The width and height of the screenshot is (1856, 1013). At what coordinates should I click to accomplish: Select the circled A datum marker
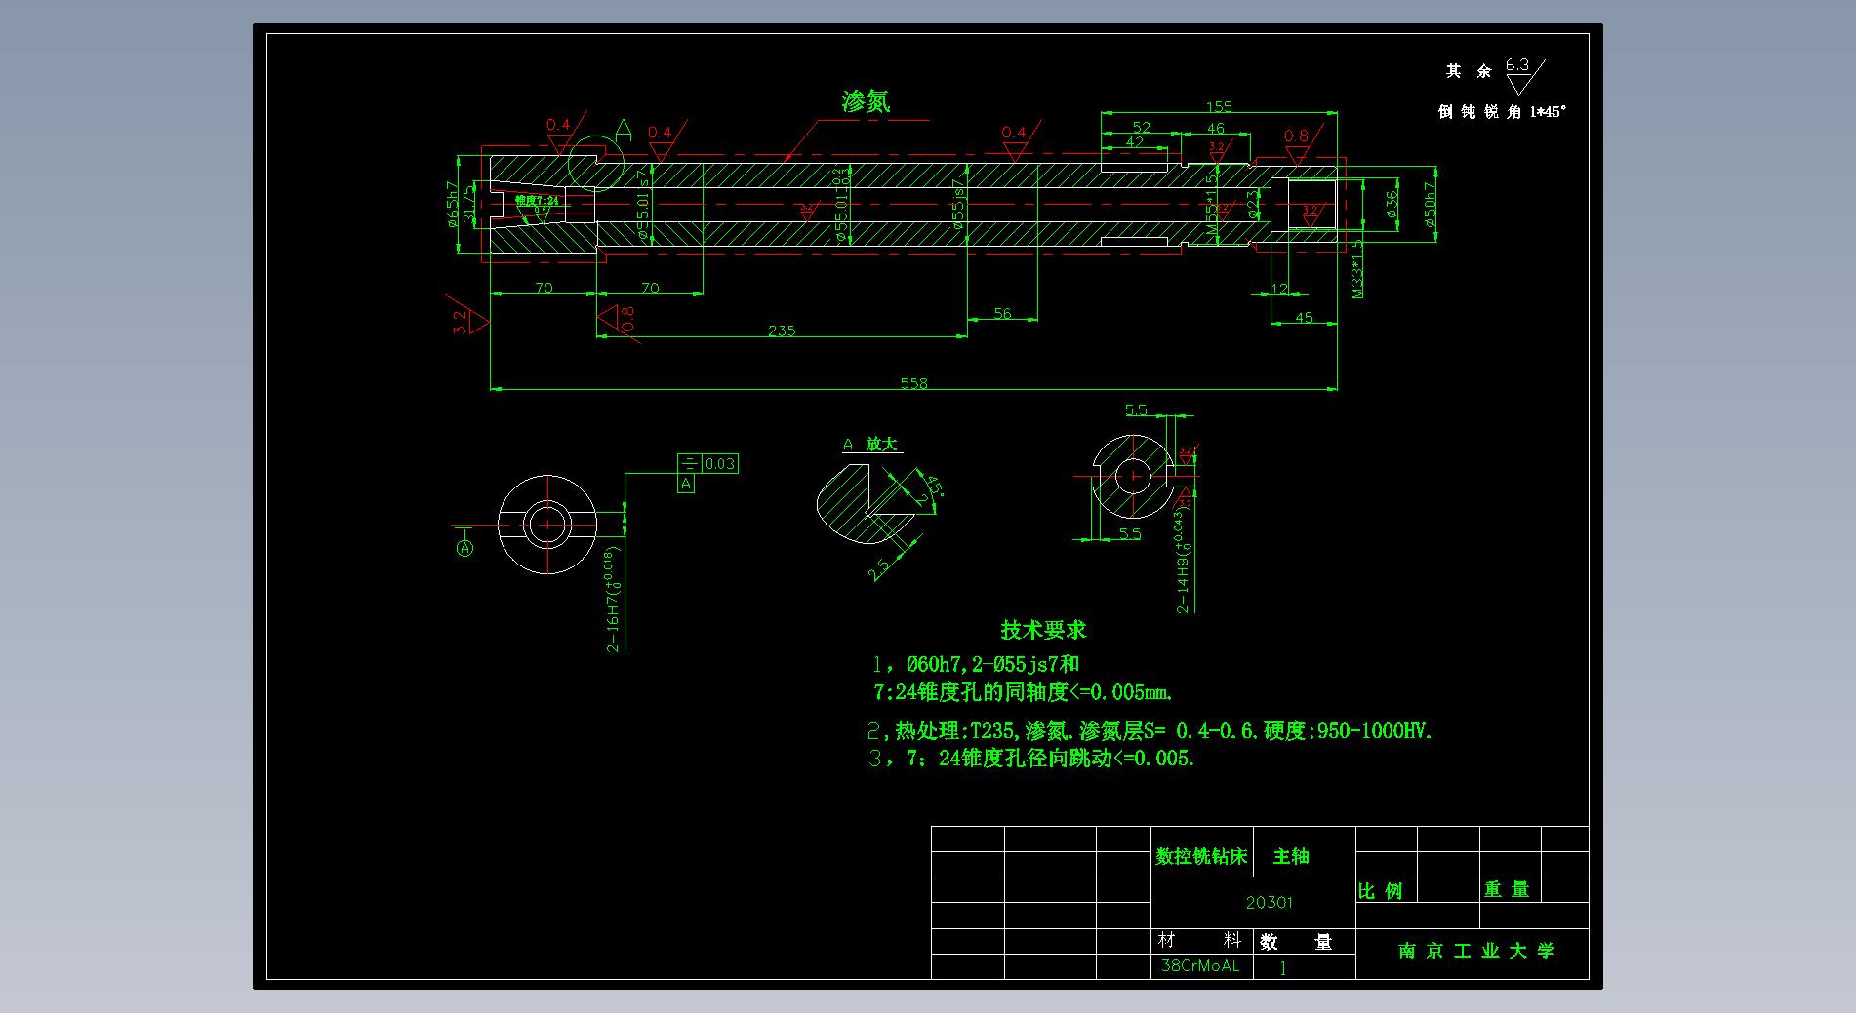pyautogui.click(x=465, y=548)
